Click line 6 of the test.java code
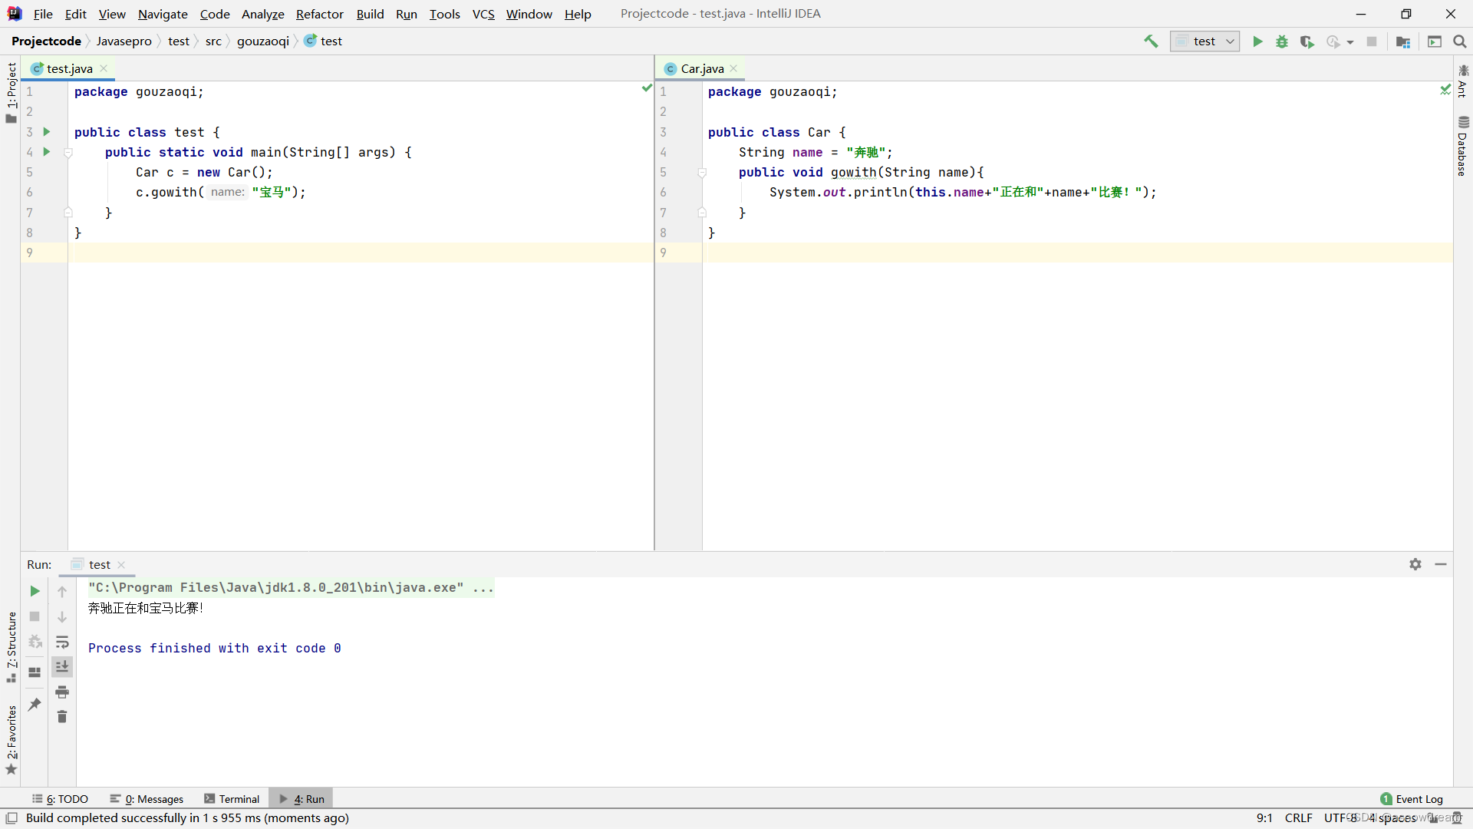The height and width of the screenshot is (829, 1473). point(220,192)
